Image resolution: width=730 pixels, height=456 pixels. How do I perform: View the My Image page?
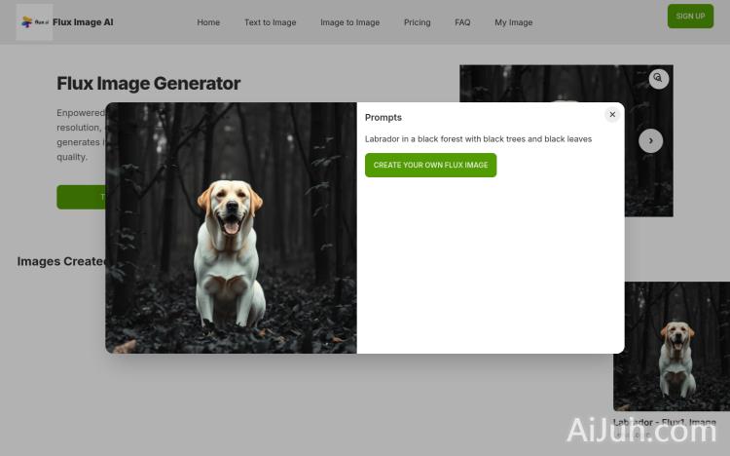(513, 22)
